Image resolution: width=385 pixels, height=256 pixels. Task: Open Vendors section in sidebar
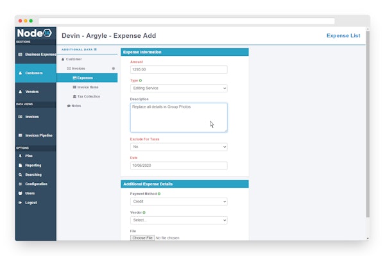point(35,92)
